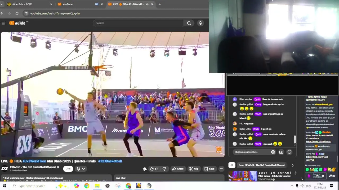The width and height of the screenshot is (339, 190).
Task: Open the blerp.com sound alerts link
Action: [x=318, y=142]
